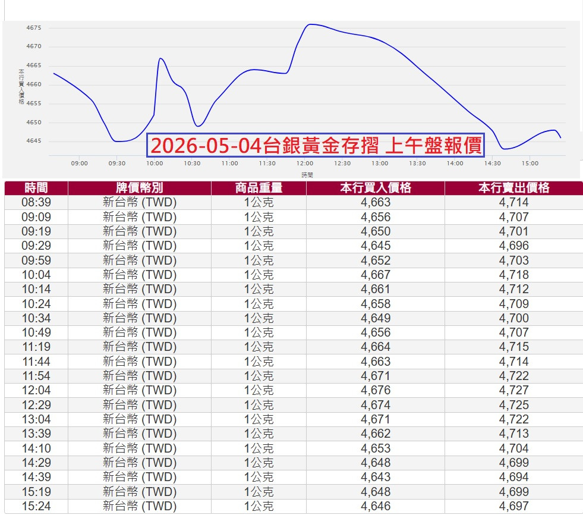Click the 4675 label on chart y-axis

[34, 28]
